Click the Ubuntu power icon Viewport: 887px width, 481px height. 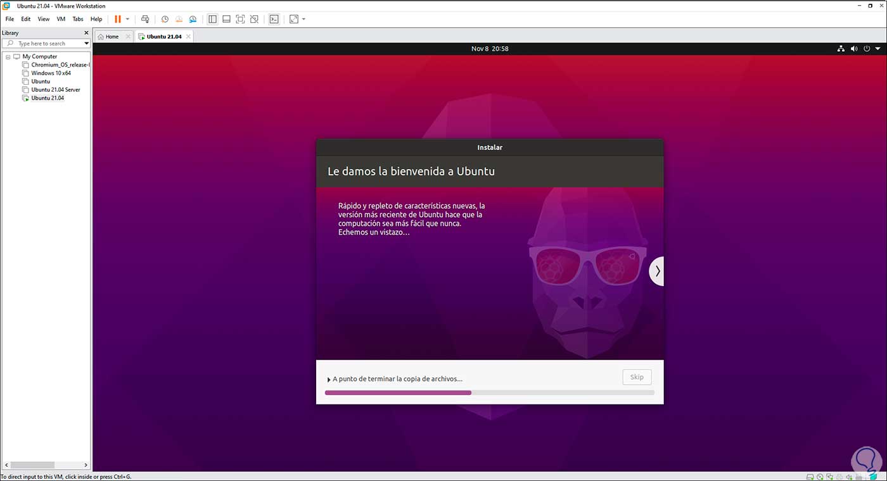[x=867, y=49]
